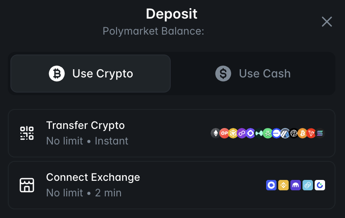Switch to the Use Cash tab
The image size is (345, 218).
pos(253,74)
